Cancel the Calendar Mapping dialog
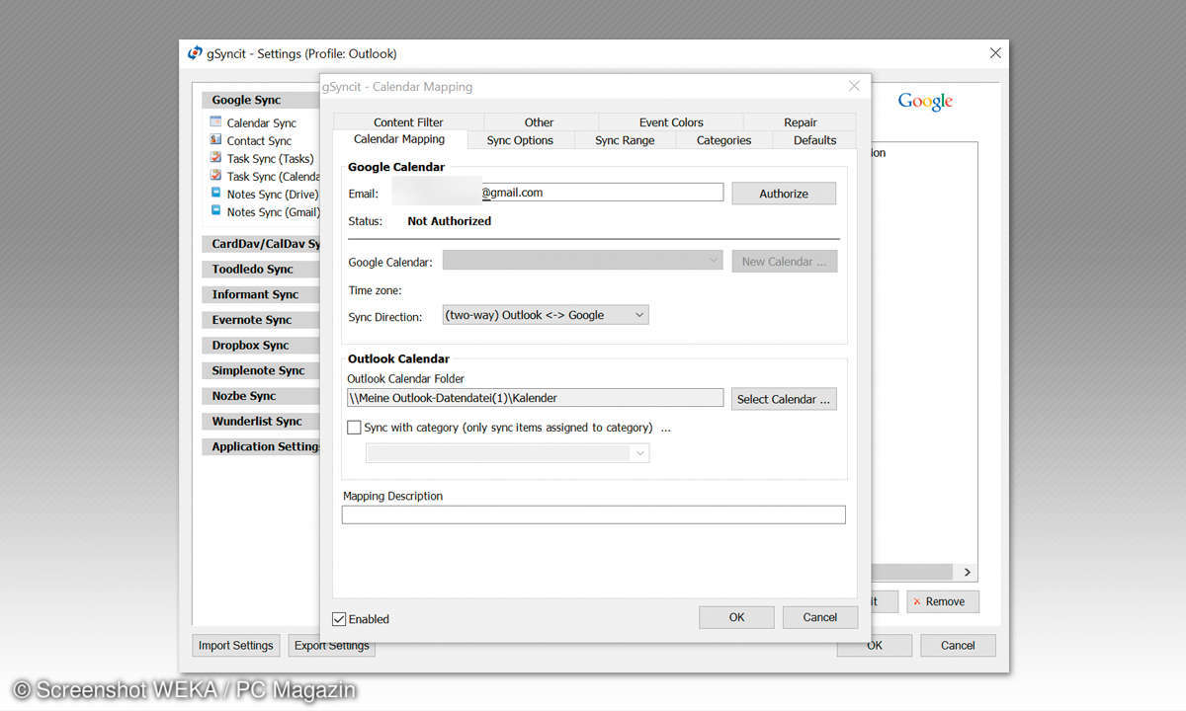This screenshot has height=711, width=1186. click(x=819, y=617)
